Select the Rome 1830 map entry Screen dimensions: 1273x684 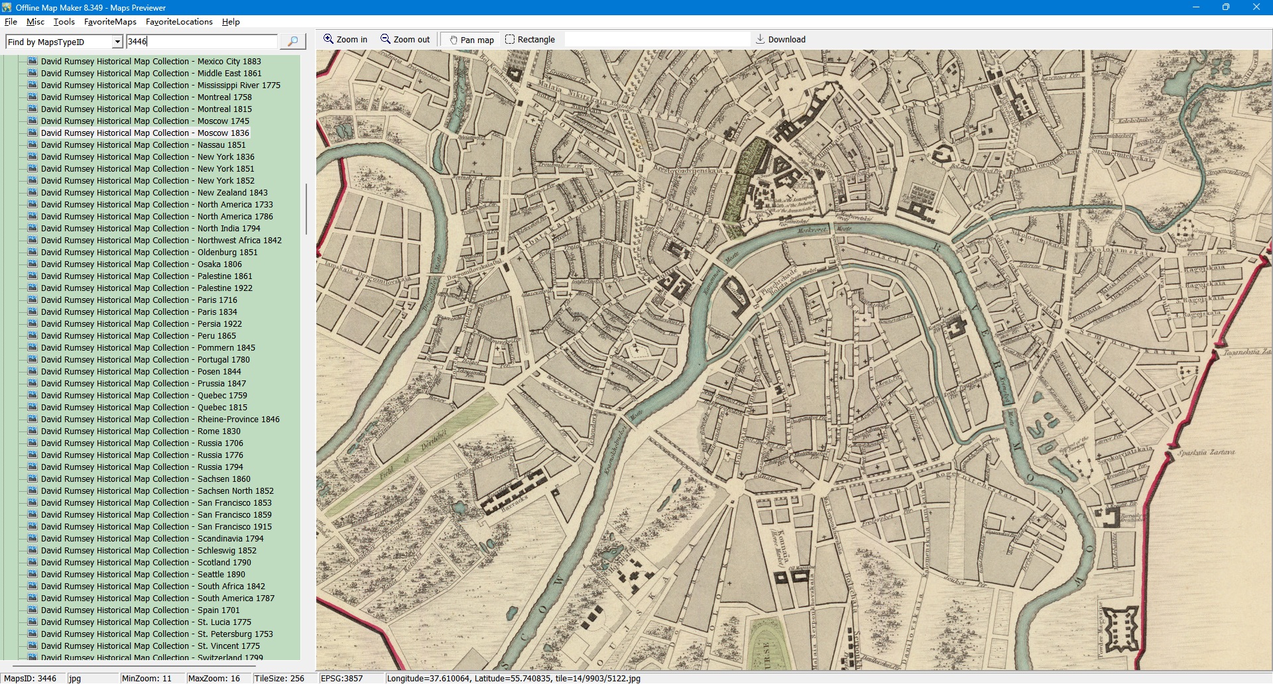141,431
